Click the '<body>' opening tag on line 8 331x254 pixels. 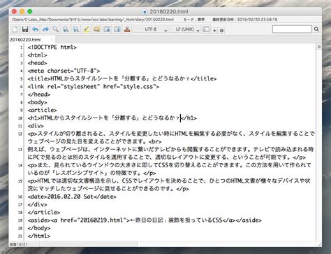[37, 102]
